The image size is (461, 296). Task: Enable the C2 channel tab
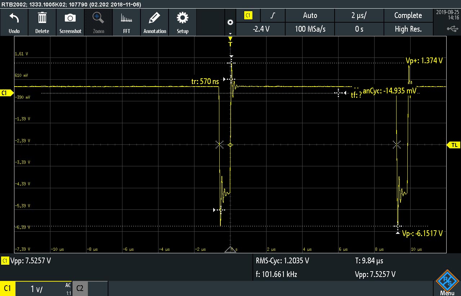(80, 288)
